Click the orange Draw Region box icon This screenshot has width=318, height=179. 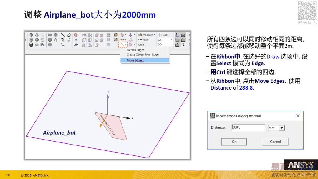click(x=76, y=35)
